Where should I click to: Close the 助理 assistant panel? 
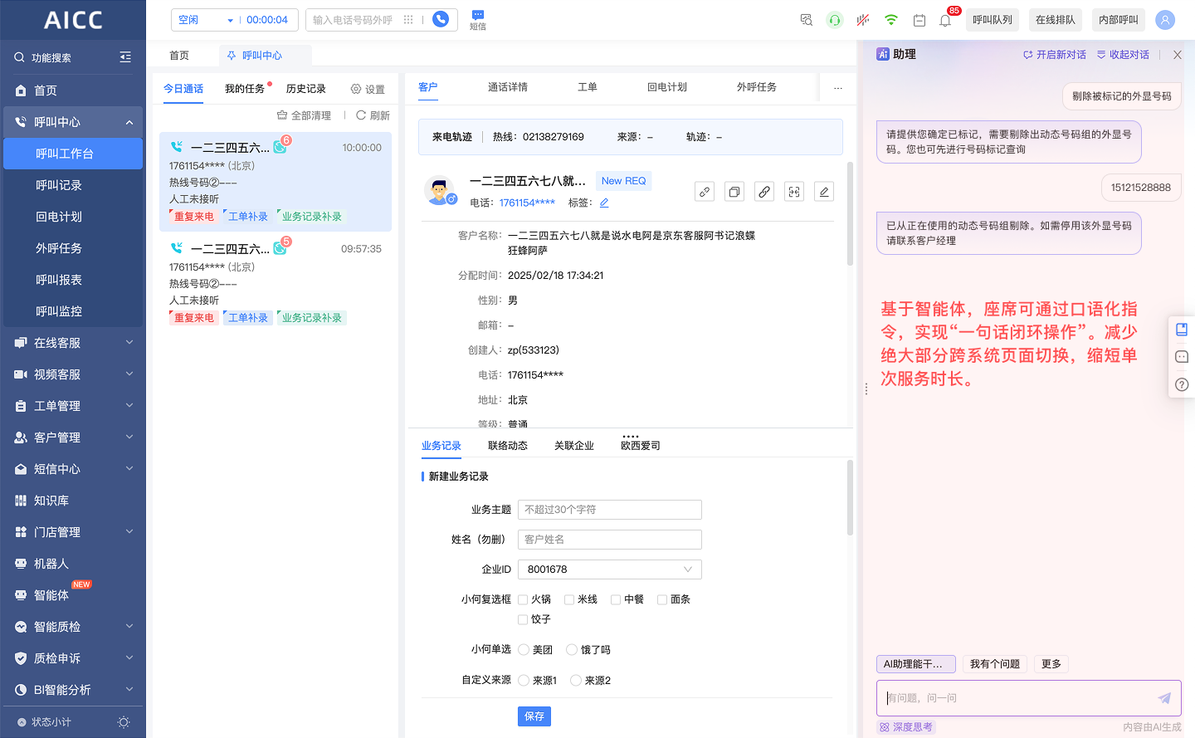pos(1178,55)
